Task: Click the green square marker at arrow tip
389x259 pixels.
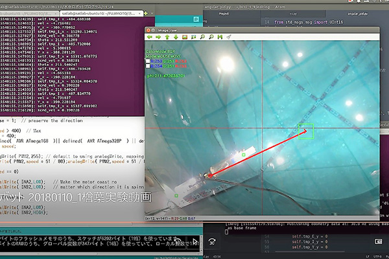Action: (306, 131)
